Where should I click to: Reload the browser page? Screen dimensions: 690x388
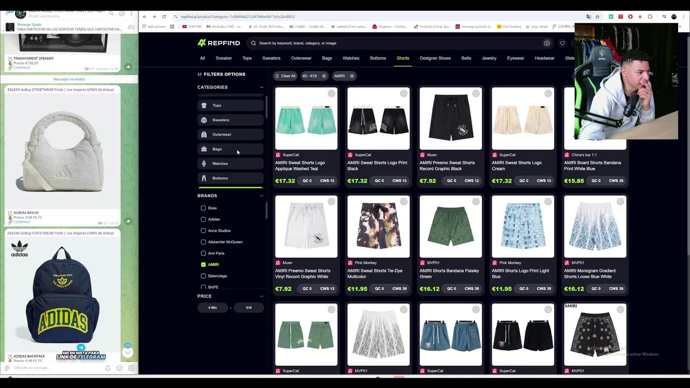coord(164,17)
